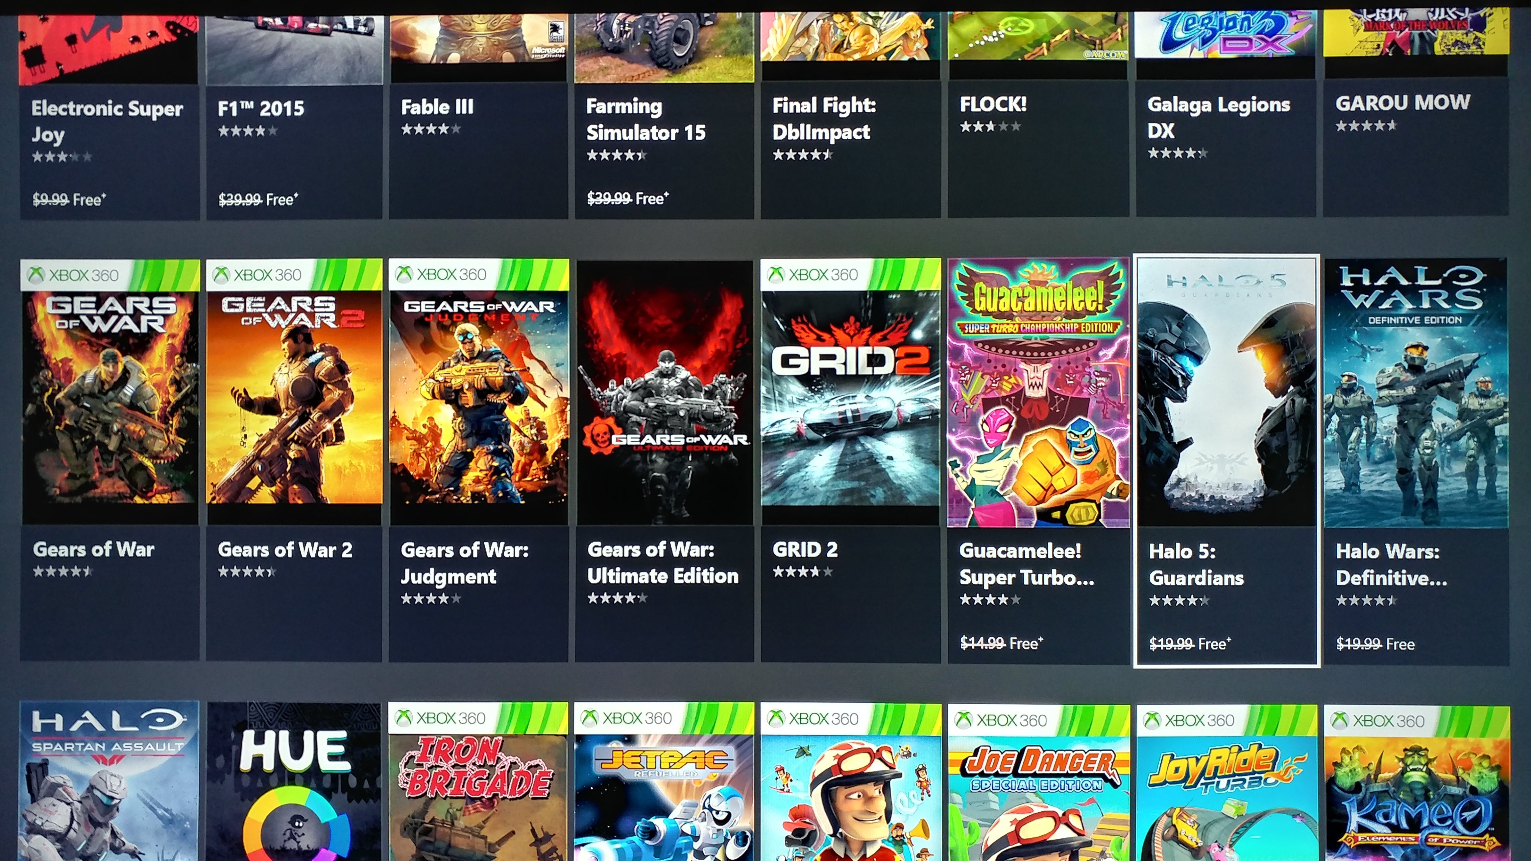Select Final Fight: DblImpact title
Viewport: 1531px width, 861px height.
click(824, 118)
